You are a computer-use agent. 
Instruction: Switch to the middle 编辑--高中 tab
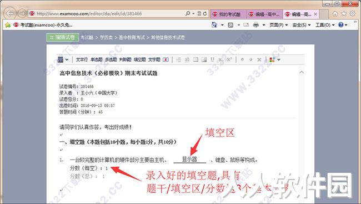coord(264,14)
